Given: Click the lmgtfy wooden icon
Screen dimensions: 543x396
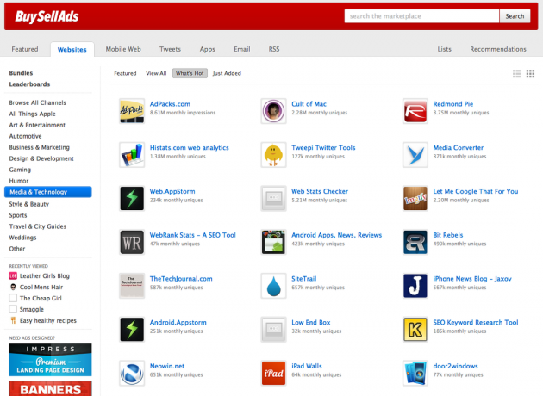Looking at the screenshot, I should [415, 199].
